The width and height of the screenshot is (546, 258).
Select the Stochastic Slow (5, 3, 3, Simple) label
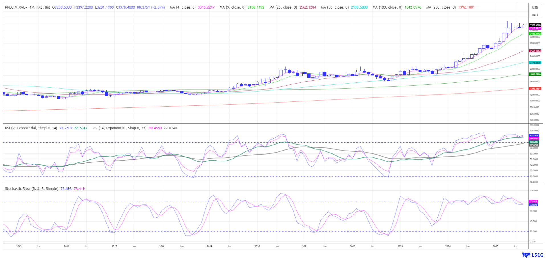click(32, 189)
